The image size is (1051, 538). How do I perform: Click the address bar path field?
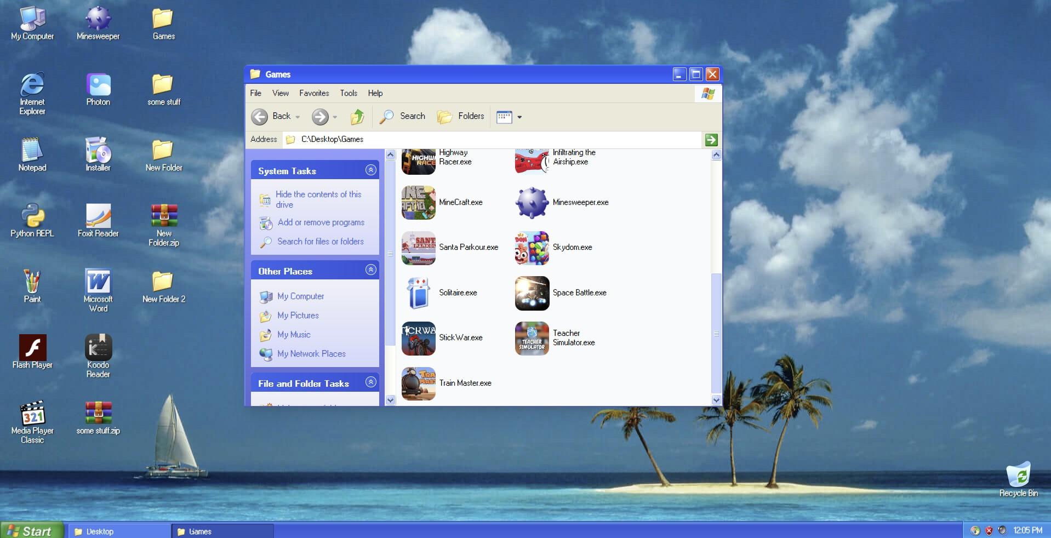pos(492,140)
